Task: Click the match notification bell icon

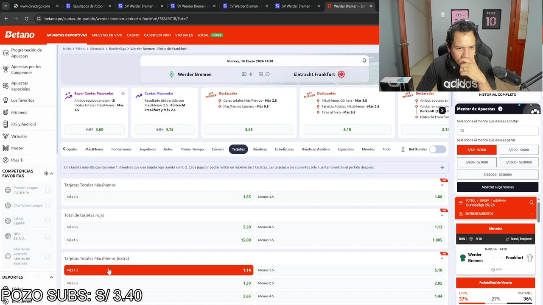Action: [x=364, y=61]
